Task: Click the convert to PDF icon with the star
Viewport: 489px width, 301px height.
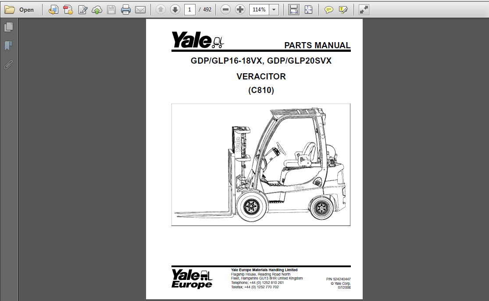Action: pos(68,10)
